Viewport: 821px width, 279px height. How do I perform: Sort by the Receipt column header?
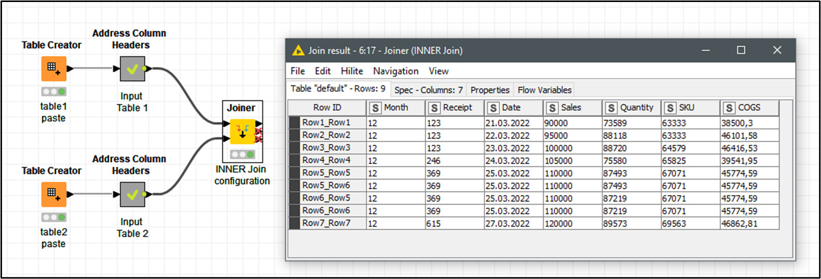(455, 108)
